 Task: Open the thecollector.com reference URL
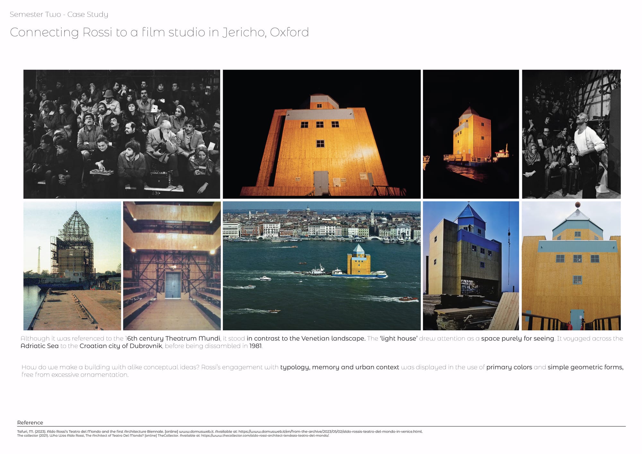point(265,436)
